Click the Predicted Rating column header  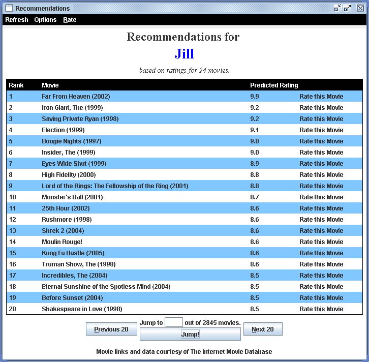[x=274, y=85]
